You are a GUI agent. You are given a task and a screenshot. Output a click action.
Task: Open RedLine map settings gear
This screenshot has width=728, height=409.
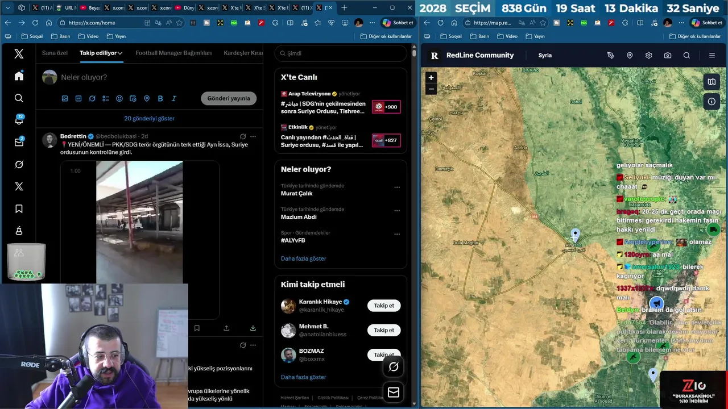(x=648, y=55)
